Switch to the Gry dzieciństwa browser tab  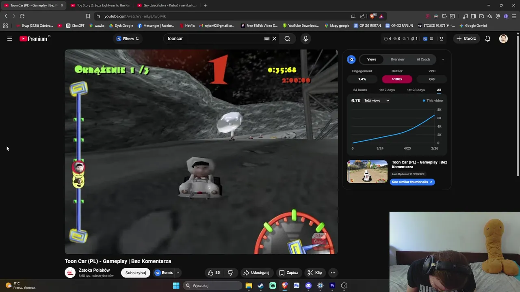click(x=167, y=5)
